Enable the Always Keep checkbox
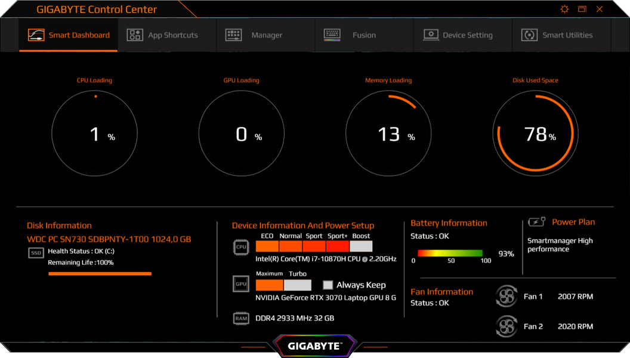The height and width of the screenshot is (358, 630). [x=328, y=285]
